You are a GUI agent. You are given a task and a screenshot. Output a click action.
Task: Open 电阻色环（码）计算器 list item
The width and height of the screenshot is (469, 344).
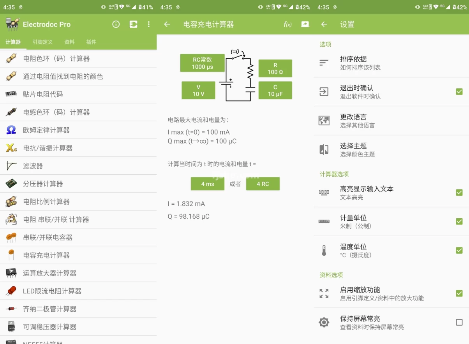click(x=56, y=59)
